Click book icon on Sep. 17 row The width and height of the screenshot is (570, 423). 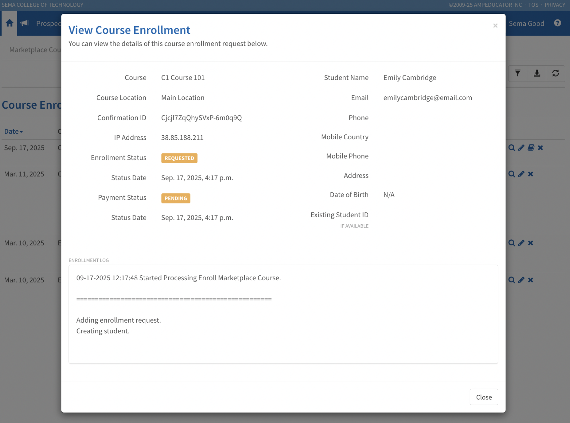click(x=531, y=148)
